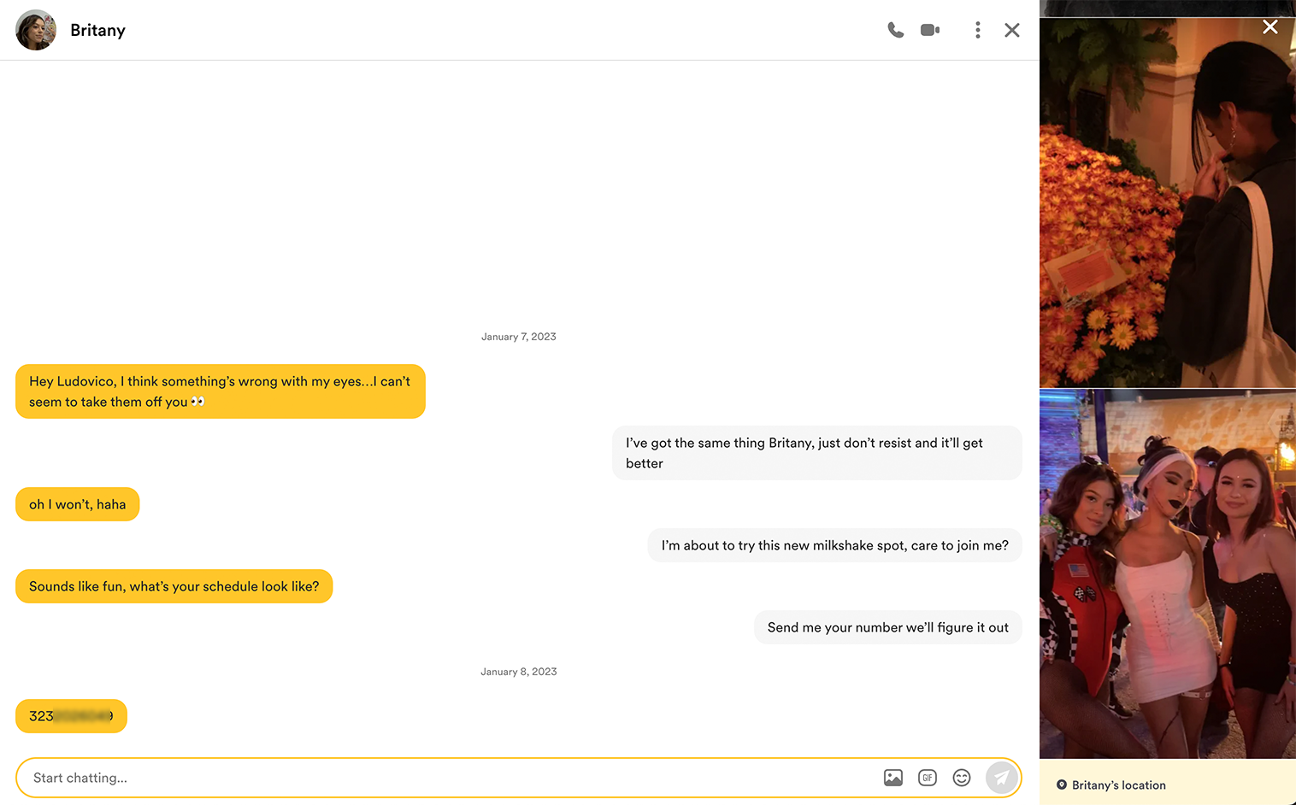Select the phone number message bubble
This screenshot has height=805, width=1296.
tap(71, 716)
